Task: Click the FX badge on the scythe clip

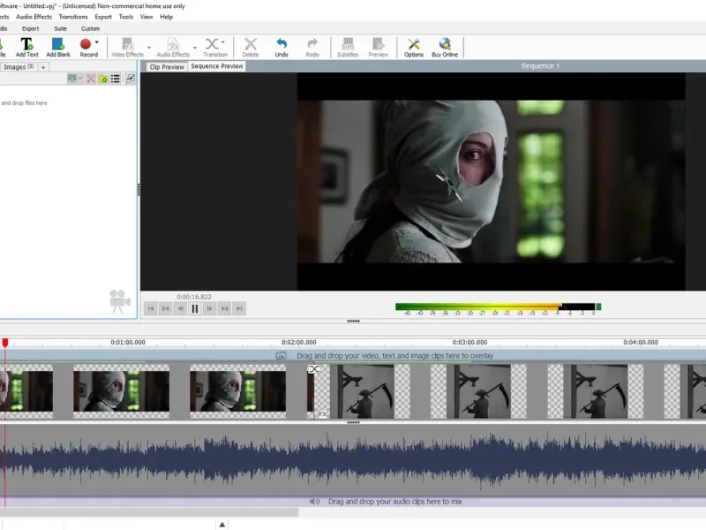Action: [323, 414]
